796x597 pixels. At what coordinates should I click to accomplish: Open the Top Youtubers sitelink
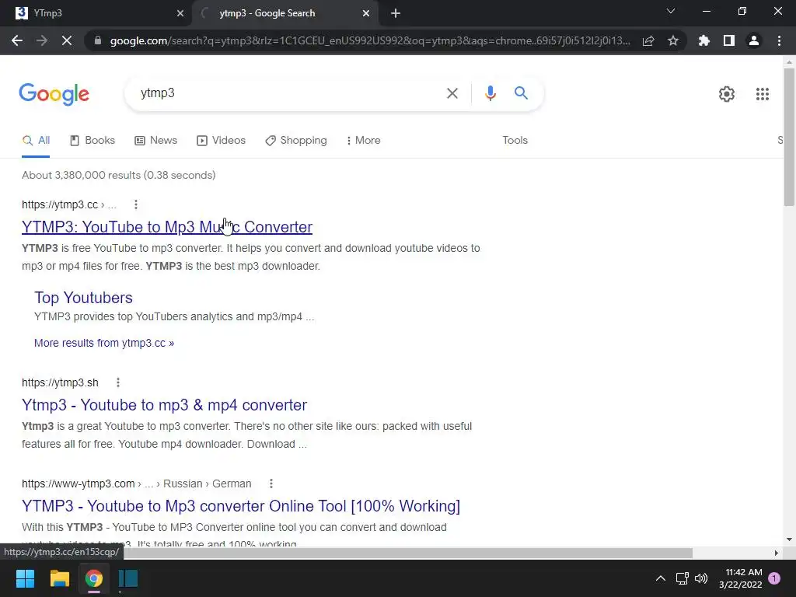pos(83,298)
